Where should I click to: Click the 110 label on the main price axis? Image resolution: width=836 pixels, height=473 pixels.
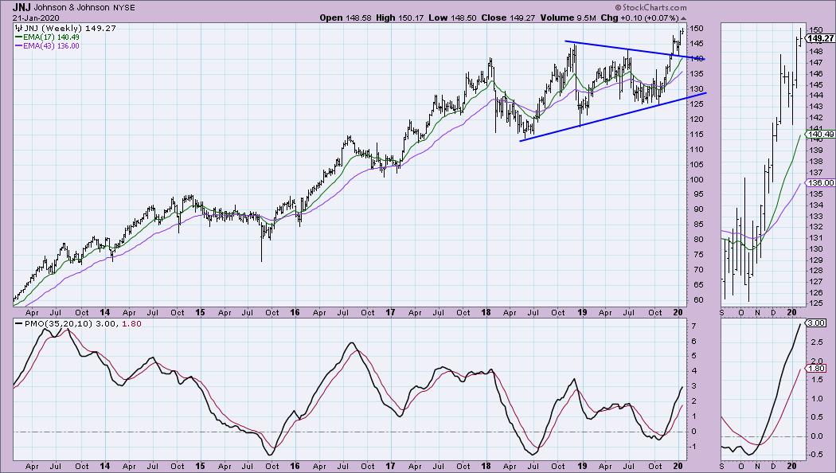pyautogui.click(x=697, y=150)
